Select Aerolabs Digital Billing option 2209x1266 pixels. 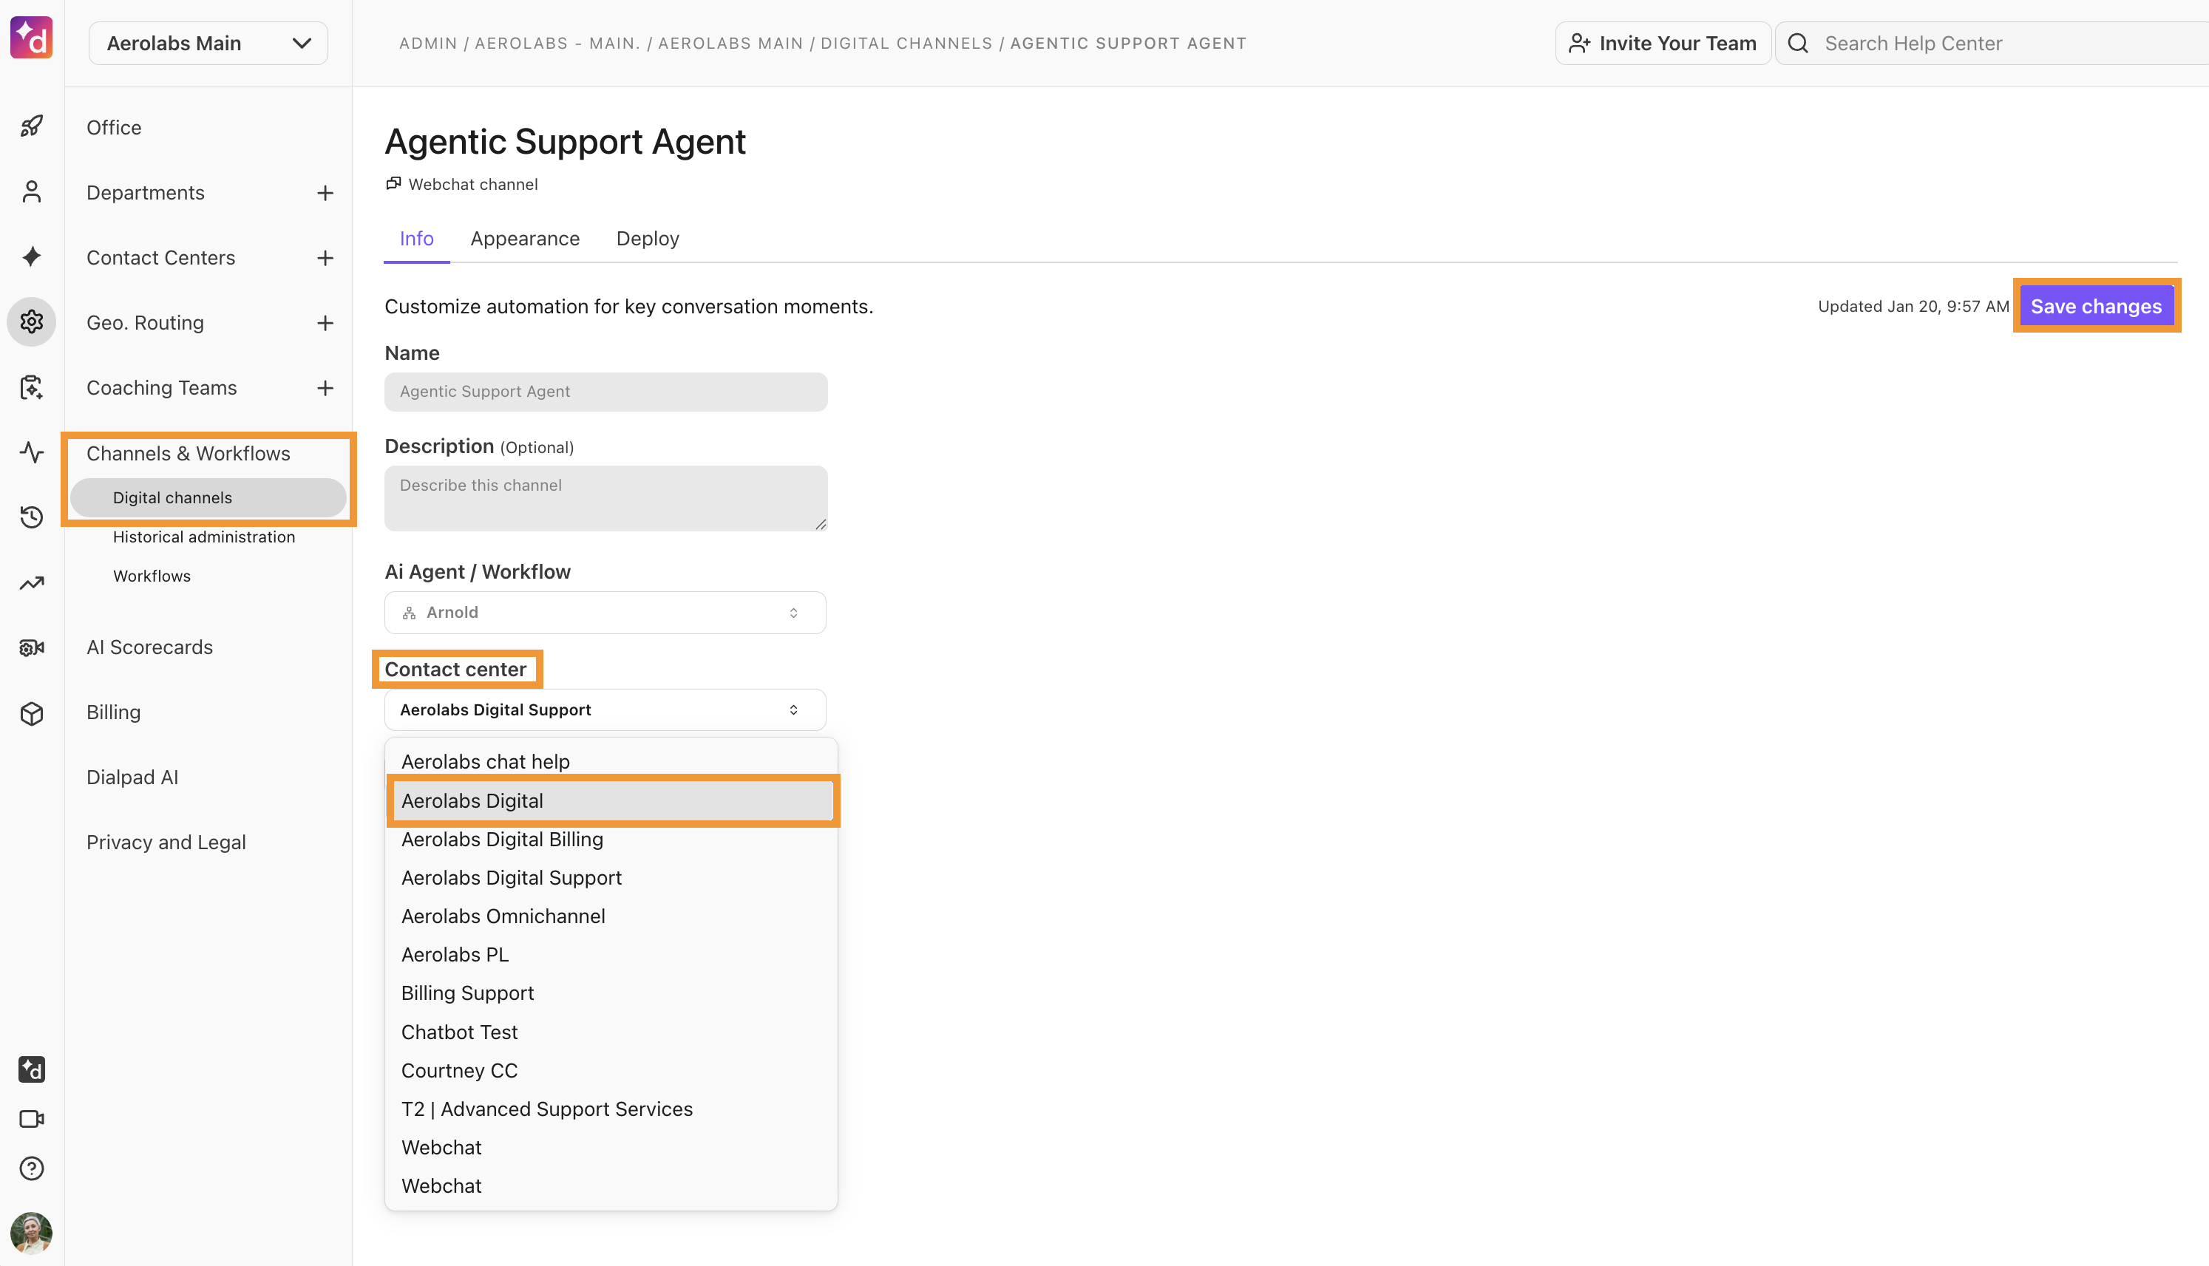[x=611, y=840]
